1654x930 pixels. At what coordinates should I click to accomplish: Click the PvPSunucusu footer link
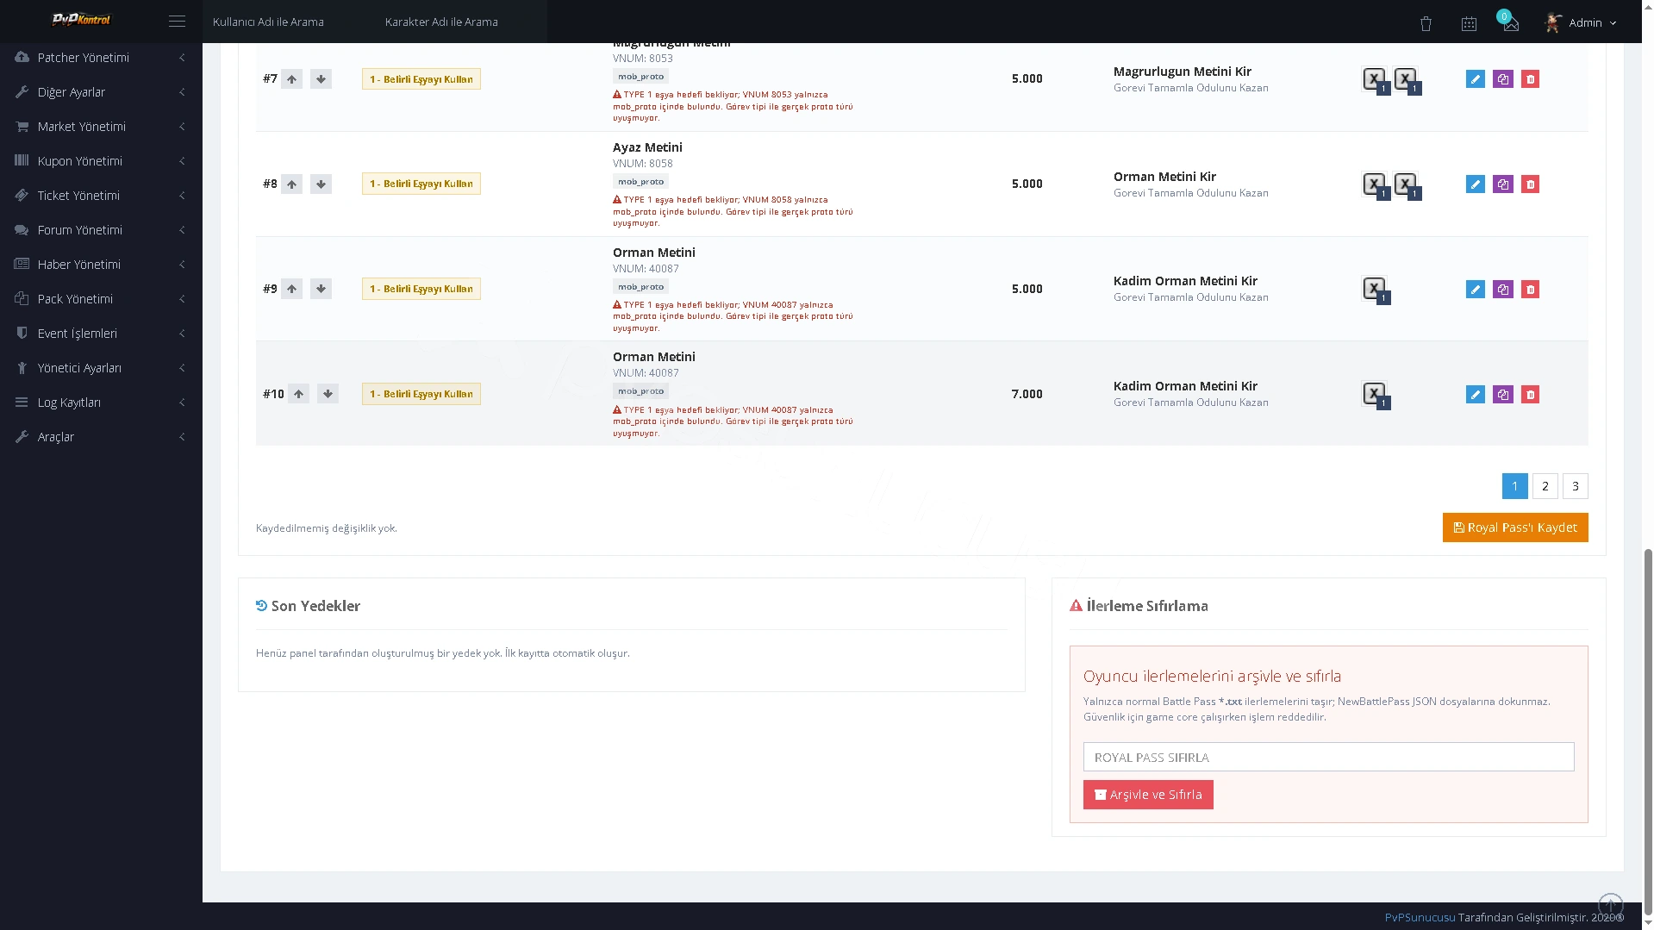click(x=1420, y=917)
